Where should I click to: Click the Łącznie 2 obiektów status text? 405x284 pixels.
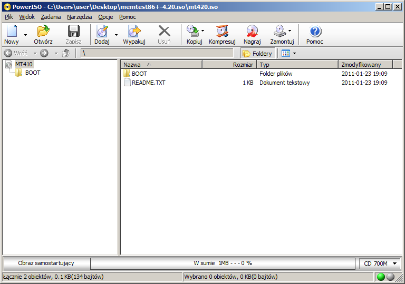coord(53,277)
